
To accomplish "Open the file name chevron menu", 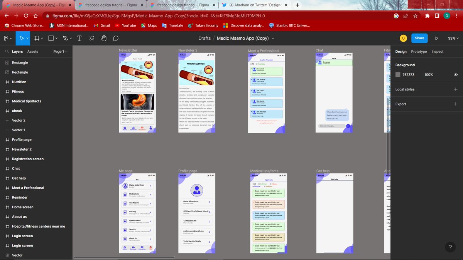I will pyautogui.click(x=273, y=38).
